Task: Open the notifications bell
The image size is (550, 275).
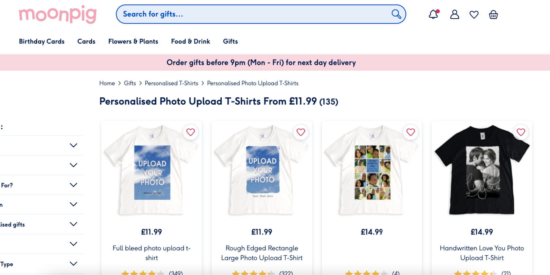Action: click(433, 14)
